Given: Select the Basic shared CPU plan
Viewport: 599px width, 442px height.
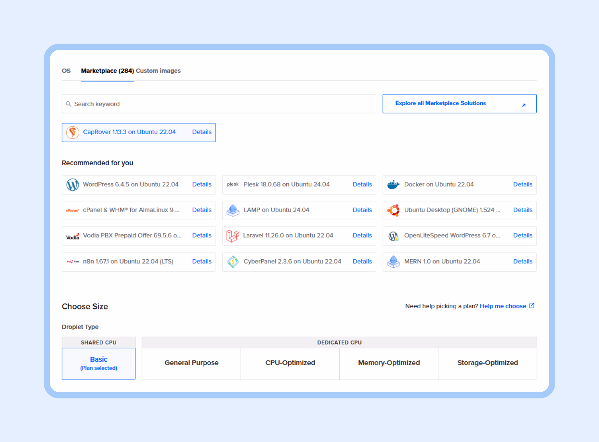Looking at the screenshot, I should point(99,364).
